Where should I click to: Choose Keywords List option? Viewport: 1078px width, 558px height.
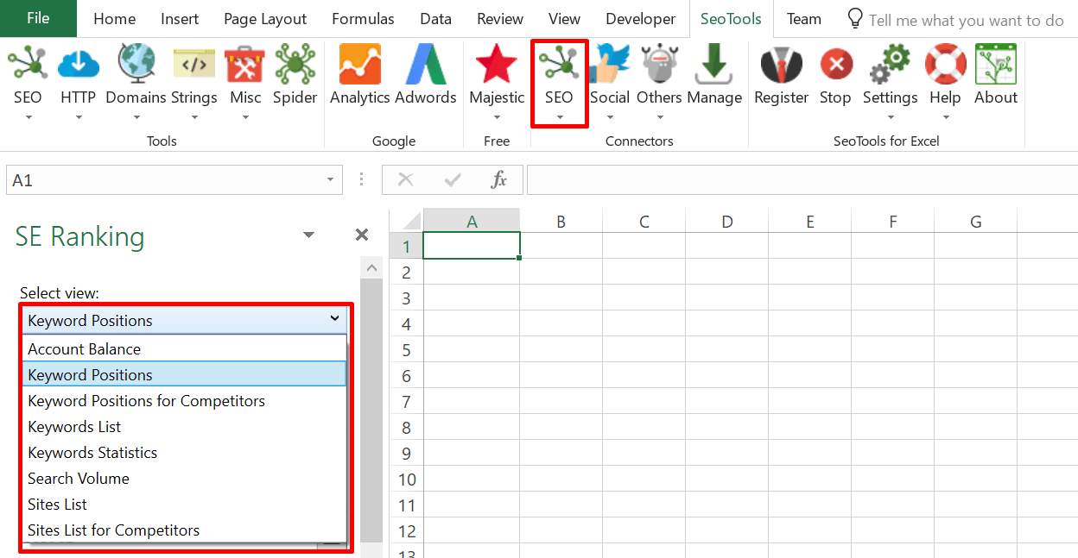184,427
